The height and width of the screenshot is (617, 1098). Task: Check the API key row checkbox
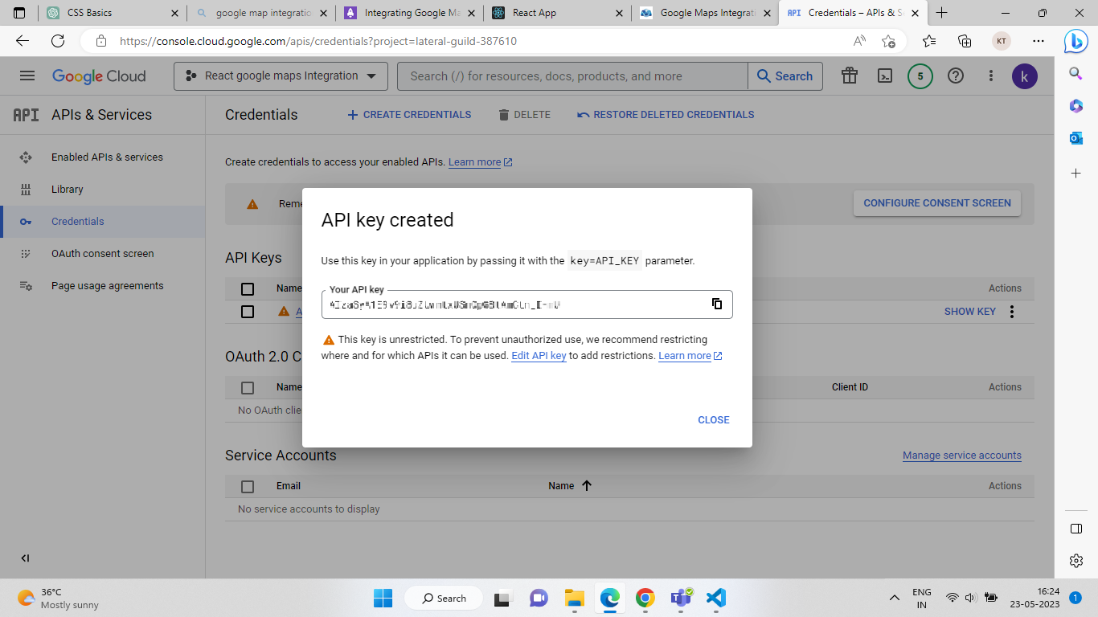point(248,312)
